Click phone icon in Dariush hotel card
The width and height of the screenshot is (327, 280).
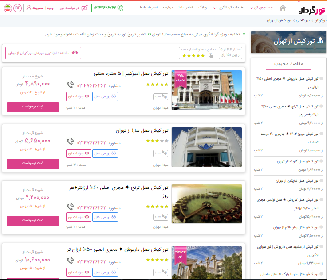71,261
